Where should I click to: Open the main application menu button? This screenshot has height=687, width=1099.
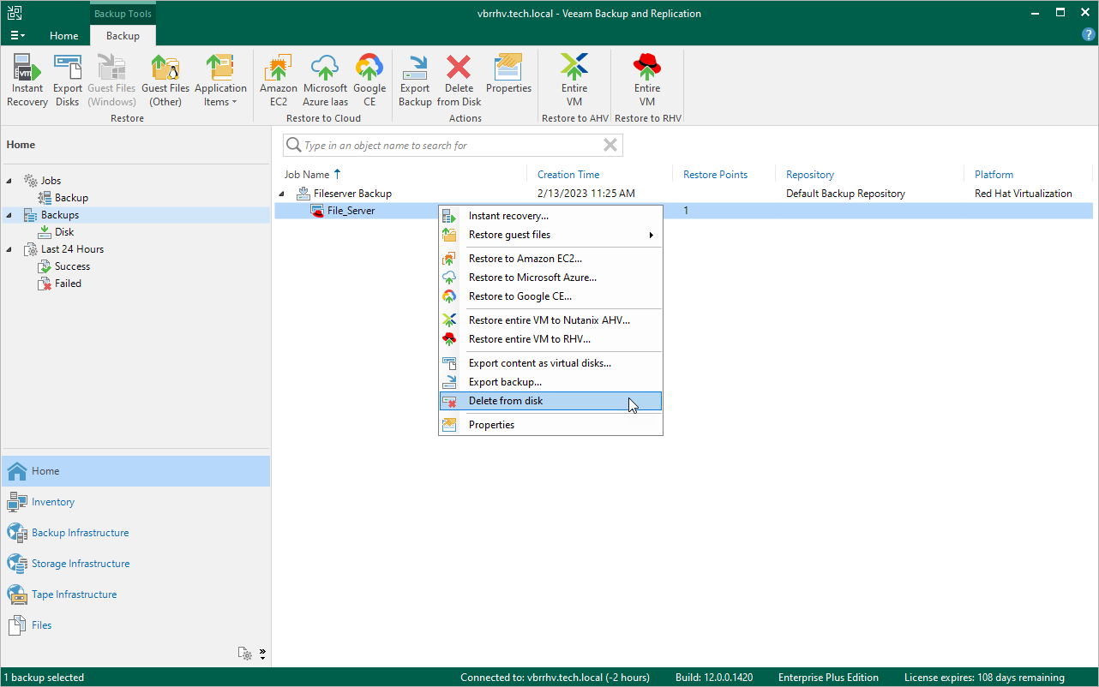[17, 36]
